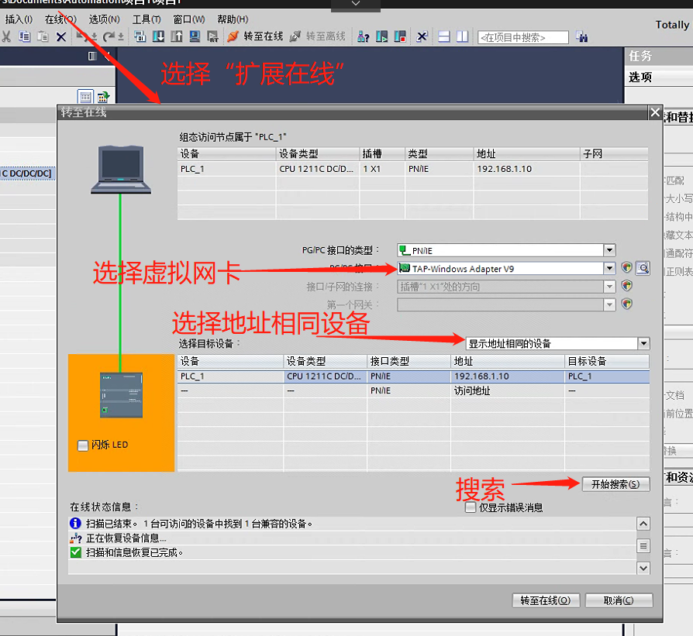Click the search binoculars icon beside project search
The image size is (693, 636).
click(x=581, y=37)
